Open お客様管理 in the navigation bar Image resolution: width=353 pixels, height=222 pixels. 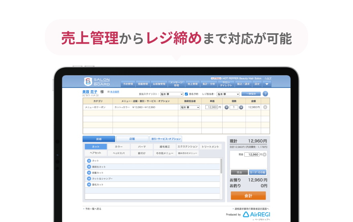159,84
